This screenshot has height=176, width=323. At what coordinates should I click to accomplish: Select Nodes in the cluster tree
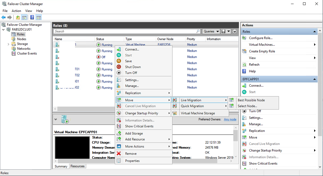(x=22, y=39)
